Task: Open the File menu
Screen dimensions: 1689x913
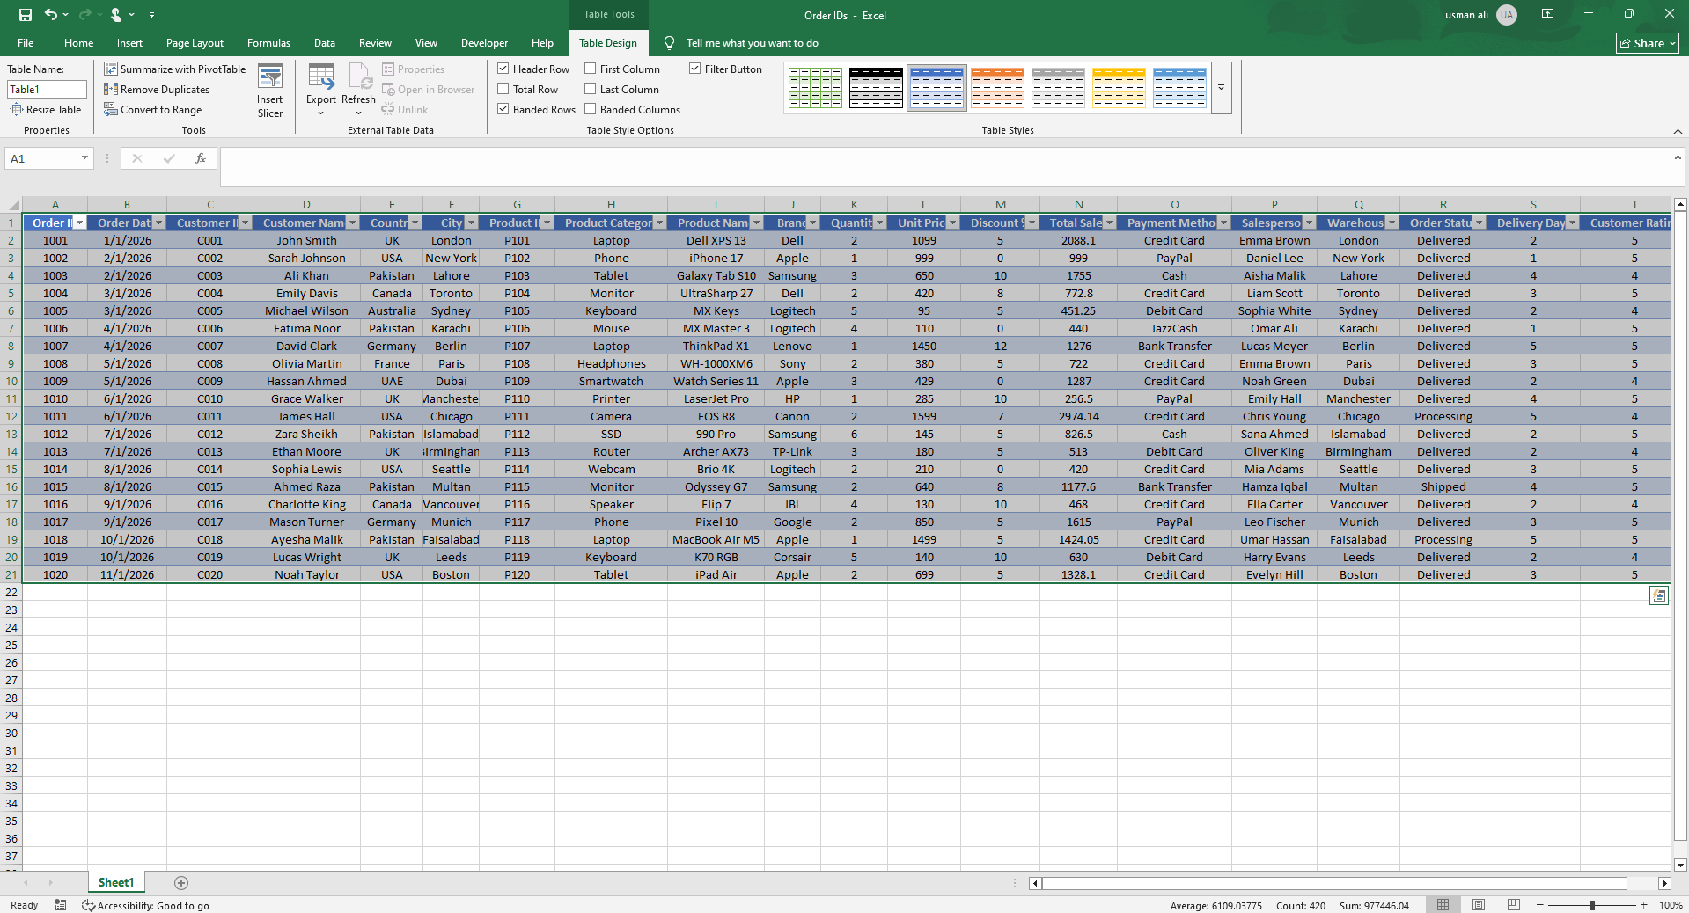Action: pyautogui.click(x=26, y=42)
